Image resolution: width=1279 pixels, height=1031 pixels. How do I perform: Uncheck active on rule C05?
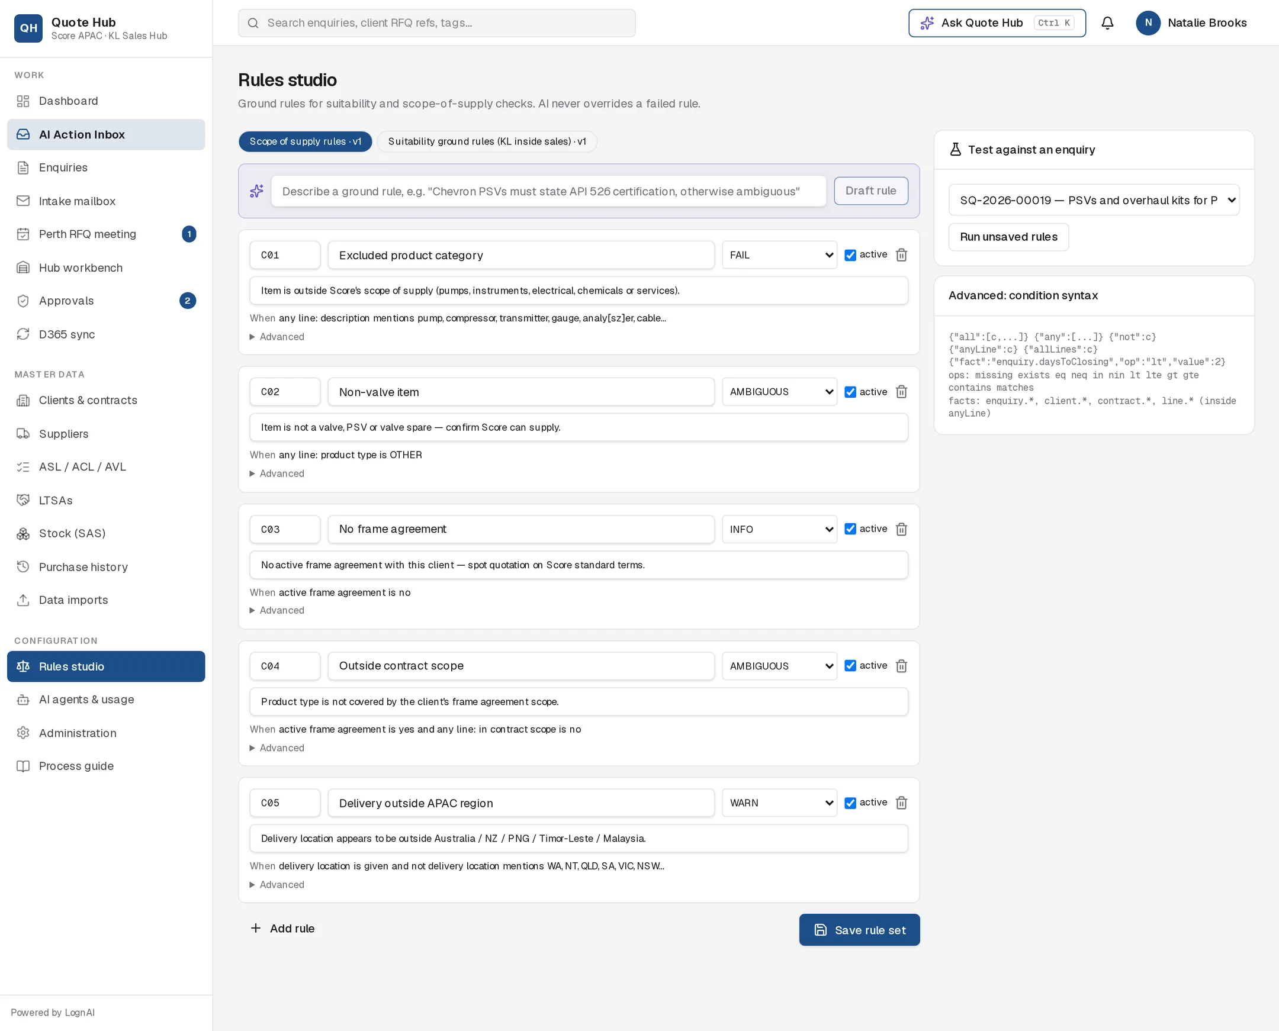point(850,803)
